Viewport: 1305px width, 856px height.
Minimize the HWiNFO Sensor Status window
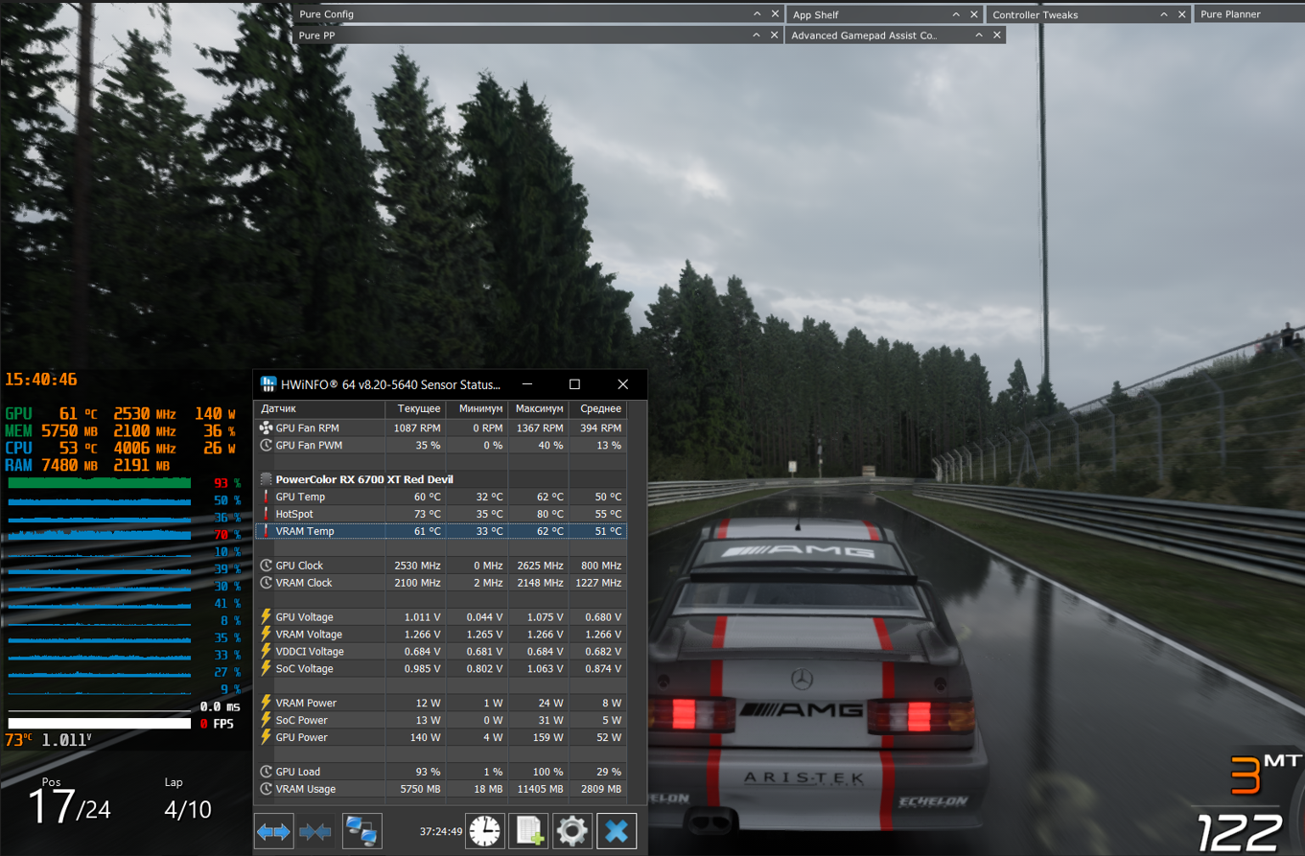(x=527, y=384)
